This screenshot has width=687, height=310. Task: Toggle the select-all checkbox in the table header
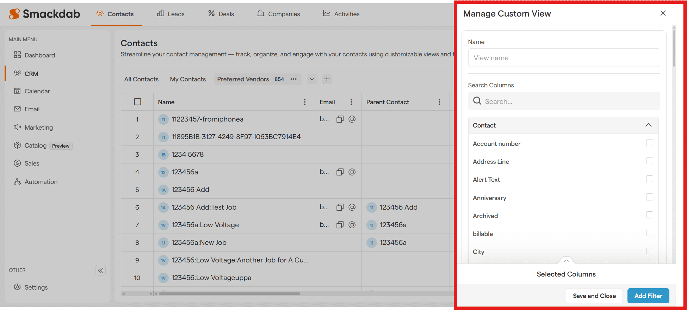[138, 102]
